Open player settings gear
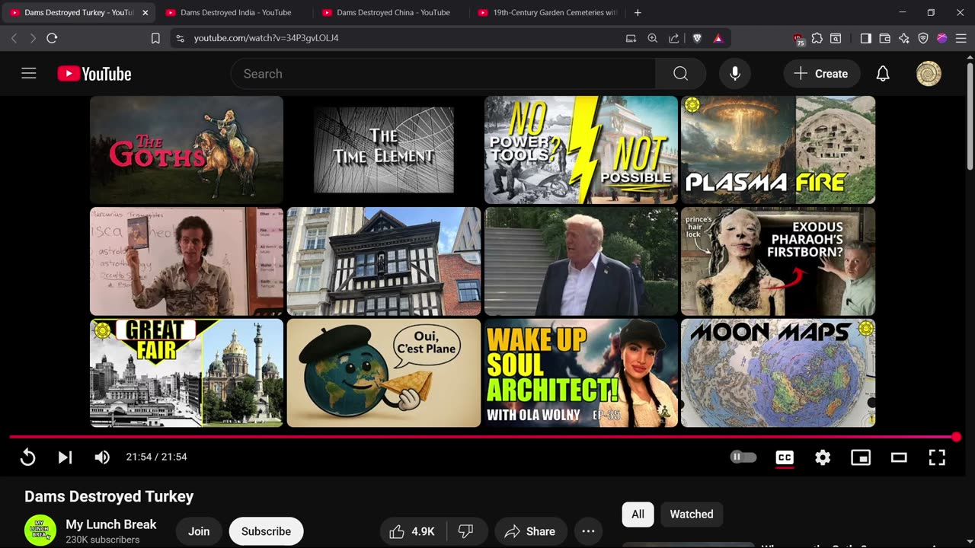 coord(823,457)
